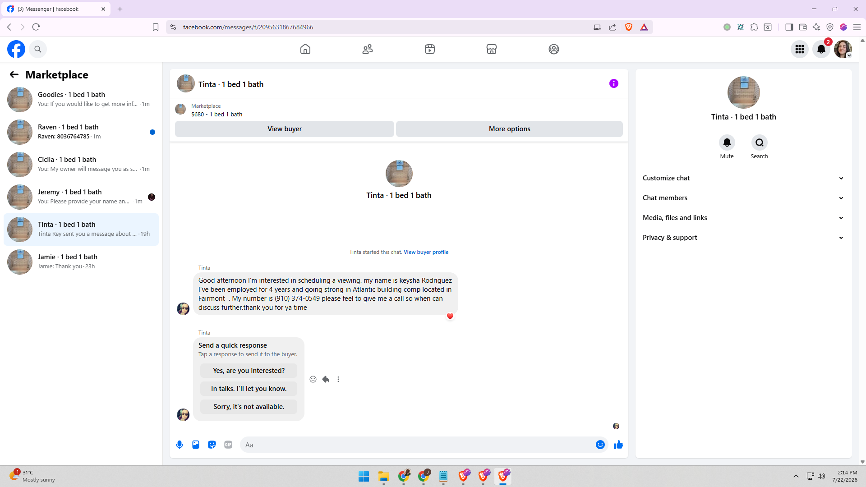Open the Jeremy conversation
Screen dimensions: 866x487
[x=81, y=197]
